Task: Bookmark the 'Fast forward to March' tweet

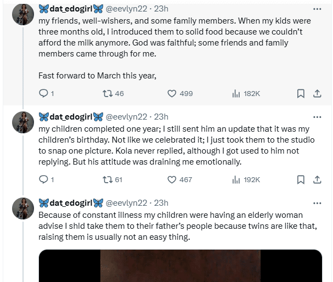Action: click(301, 94)
